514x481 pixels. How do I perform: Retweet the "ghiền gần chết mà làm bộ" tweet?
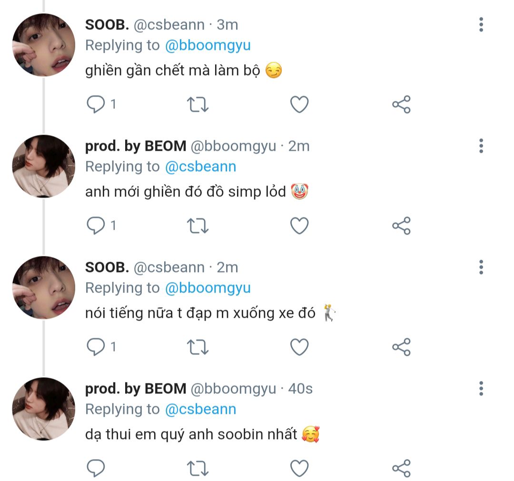pyautogui.click(x=198, y=104)
